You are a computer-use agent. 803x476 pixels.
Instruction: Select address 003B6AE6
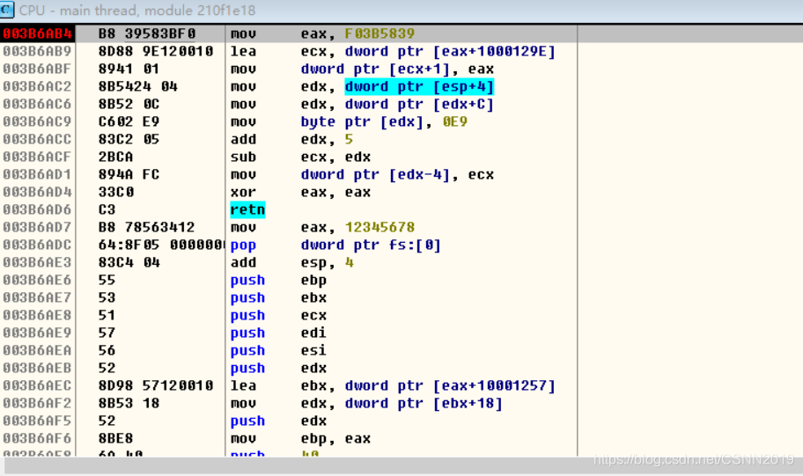tap(37, 281)
